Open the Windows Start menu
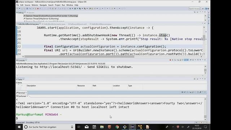Viewport: 231px width, 130px height. [x=19, y=127]
